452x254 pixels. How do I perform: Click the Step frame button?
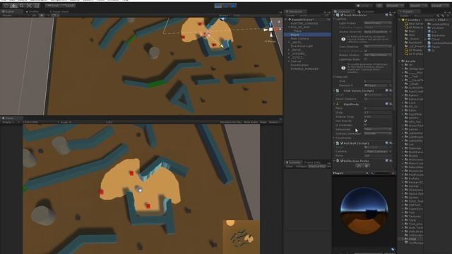pos(233,6)
